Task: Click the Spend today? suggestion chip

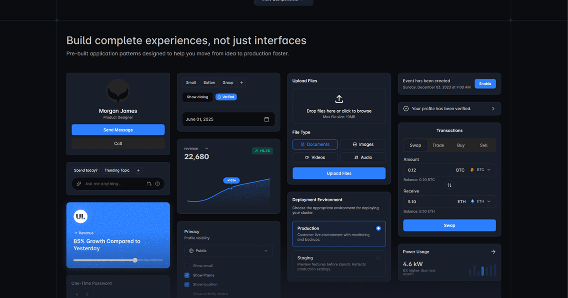Action: 86,170
